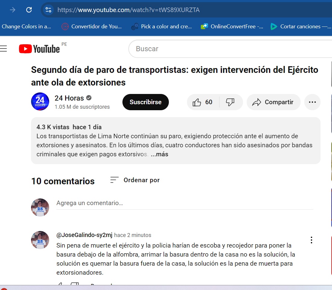Expand video description with ...más
This screenshot has width=332, height=290.
tap(160, 154)
